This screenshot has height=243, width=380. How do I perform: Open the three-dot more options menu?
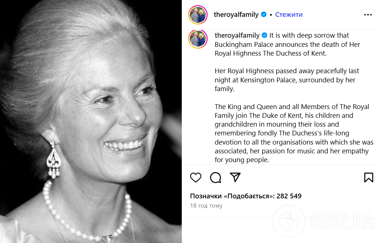368,15
